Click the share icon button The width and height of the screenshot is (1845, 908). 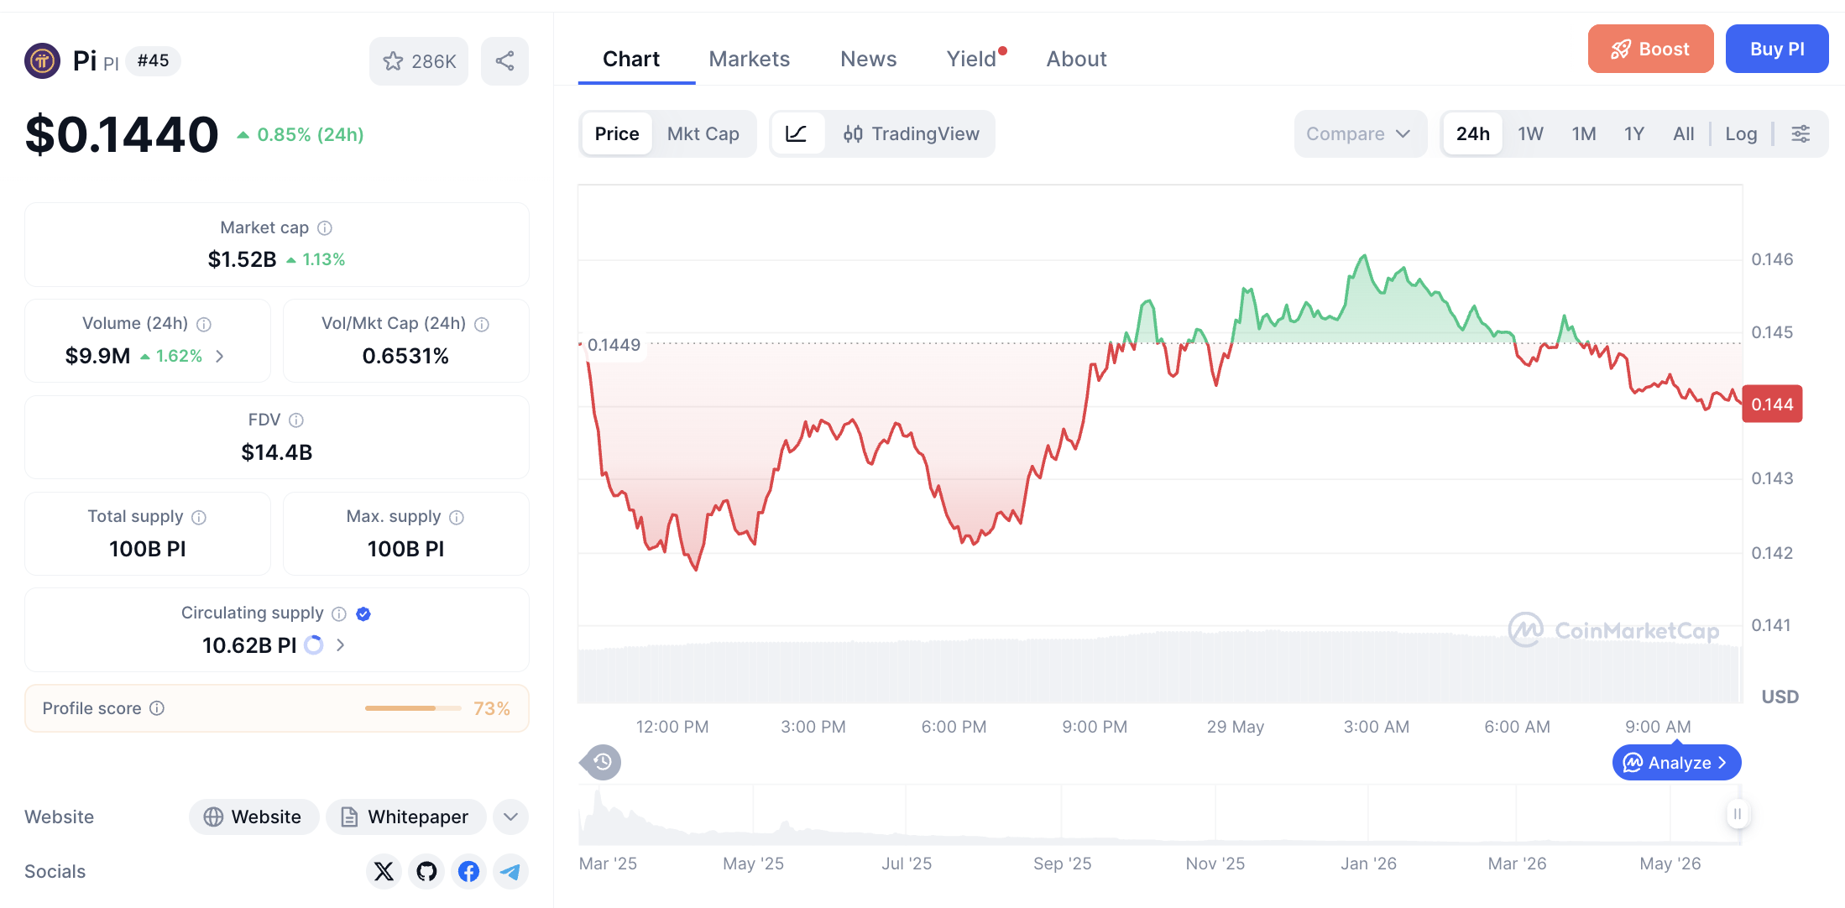click(x=504, y=61)
